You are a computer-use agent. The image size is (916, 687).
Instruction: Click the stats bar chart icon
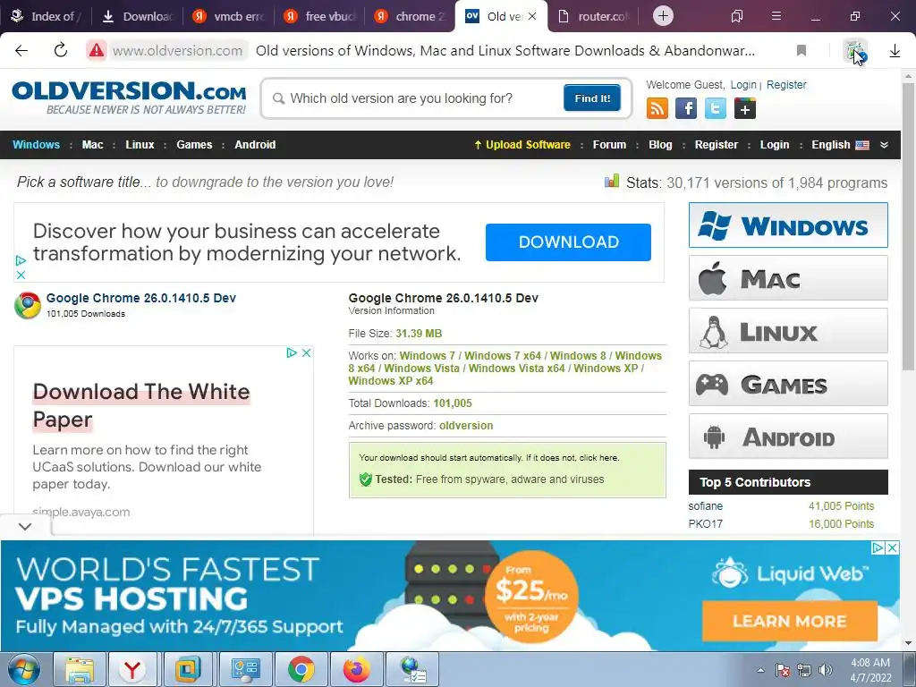coord(612,181)
